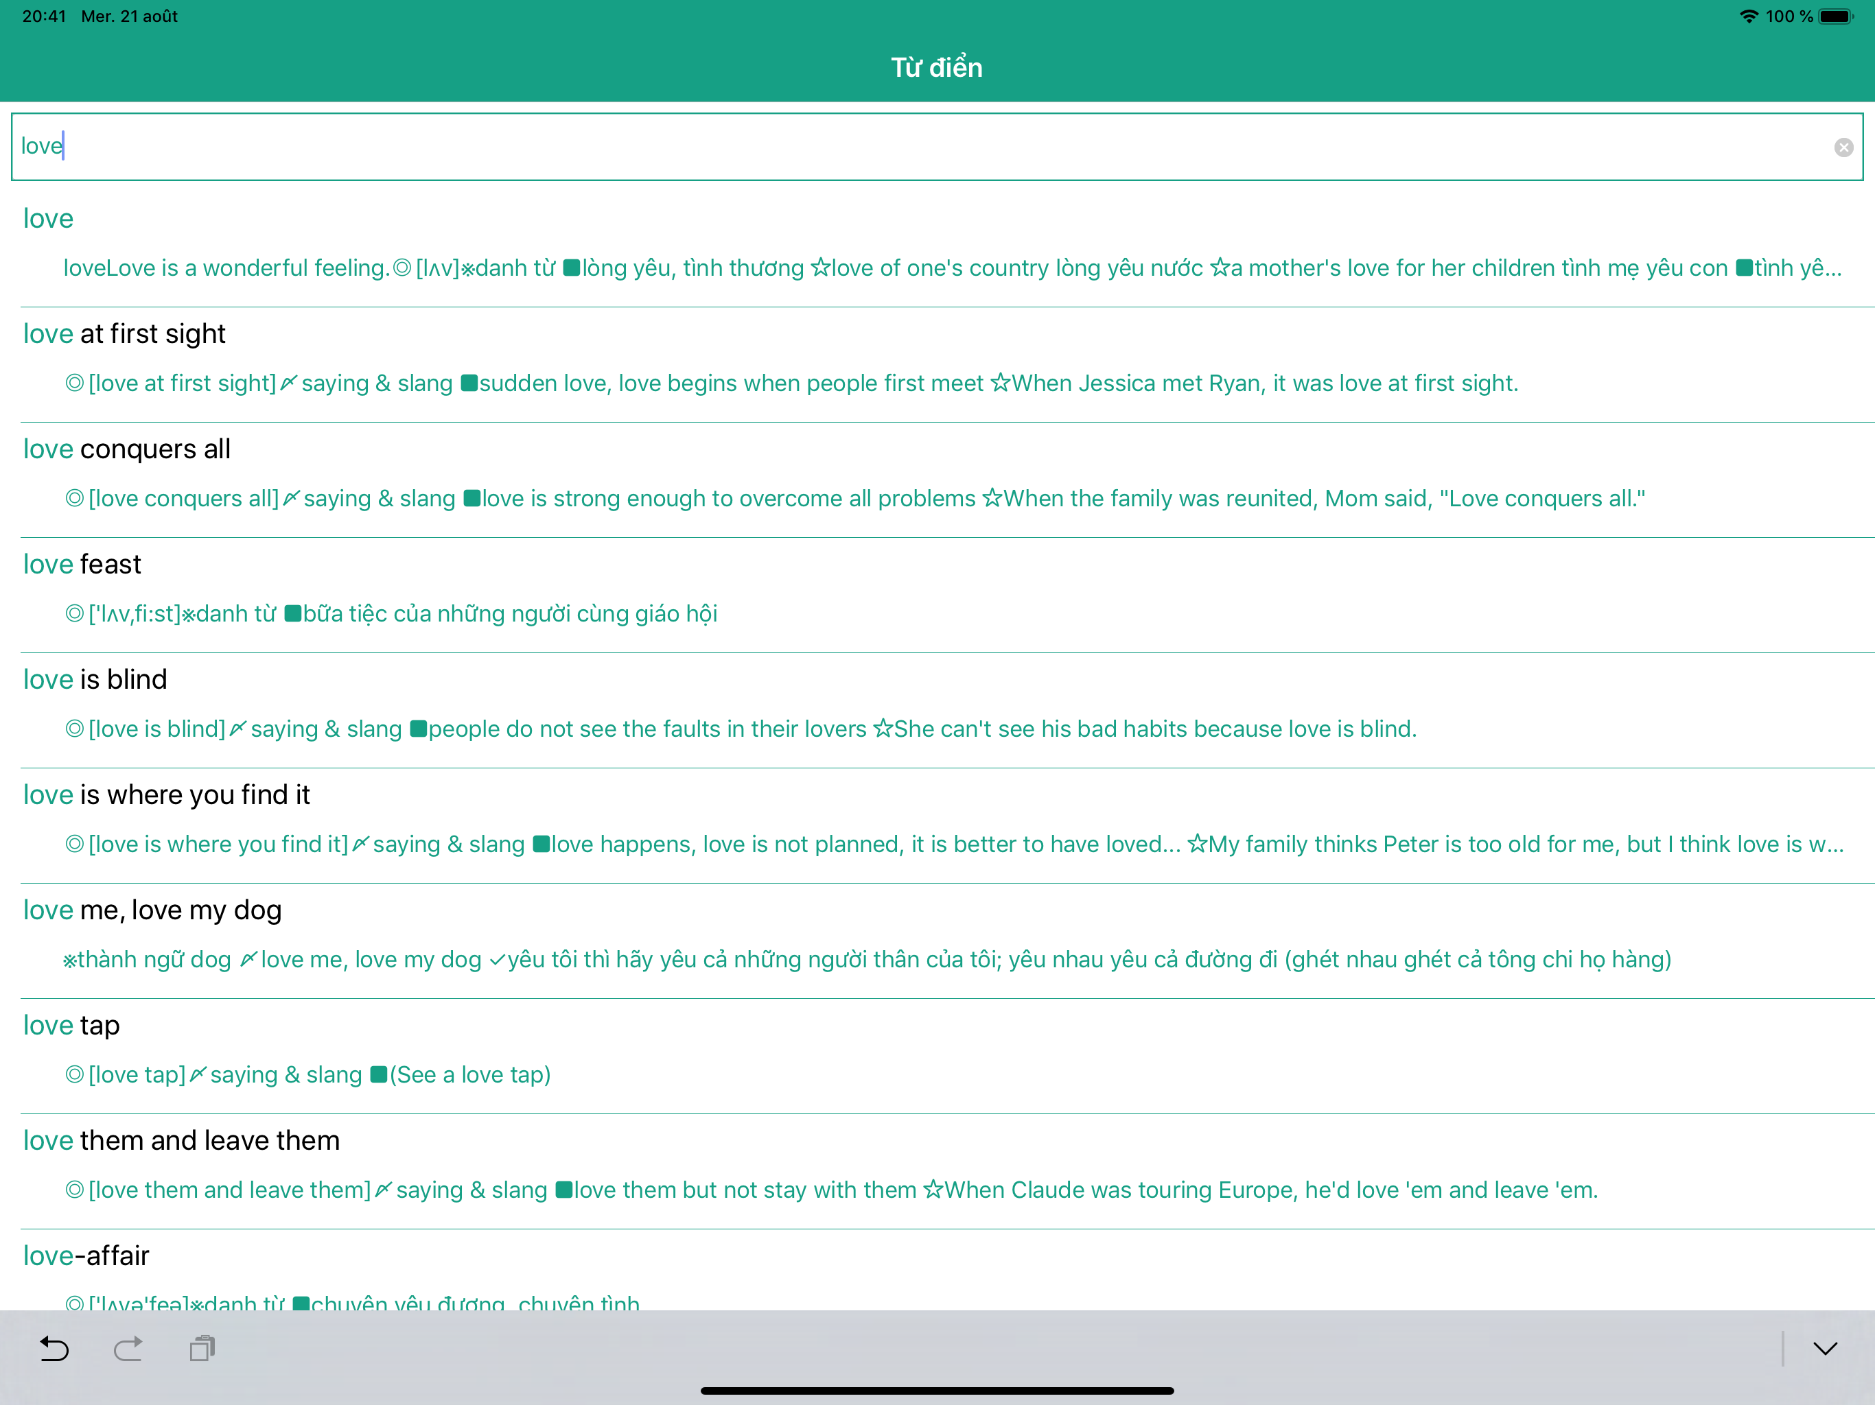1875x1405 pixels.
Task: Tap the paste clipboard icon
Action: click(202, 1348)
